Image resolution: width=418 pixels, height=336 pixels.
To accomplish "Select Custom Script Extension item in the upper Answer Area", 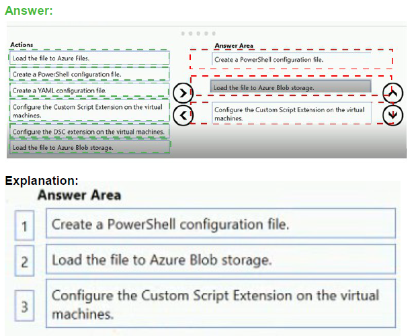I will pos(291,114).
